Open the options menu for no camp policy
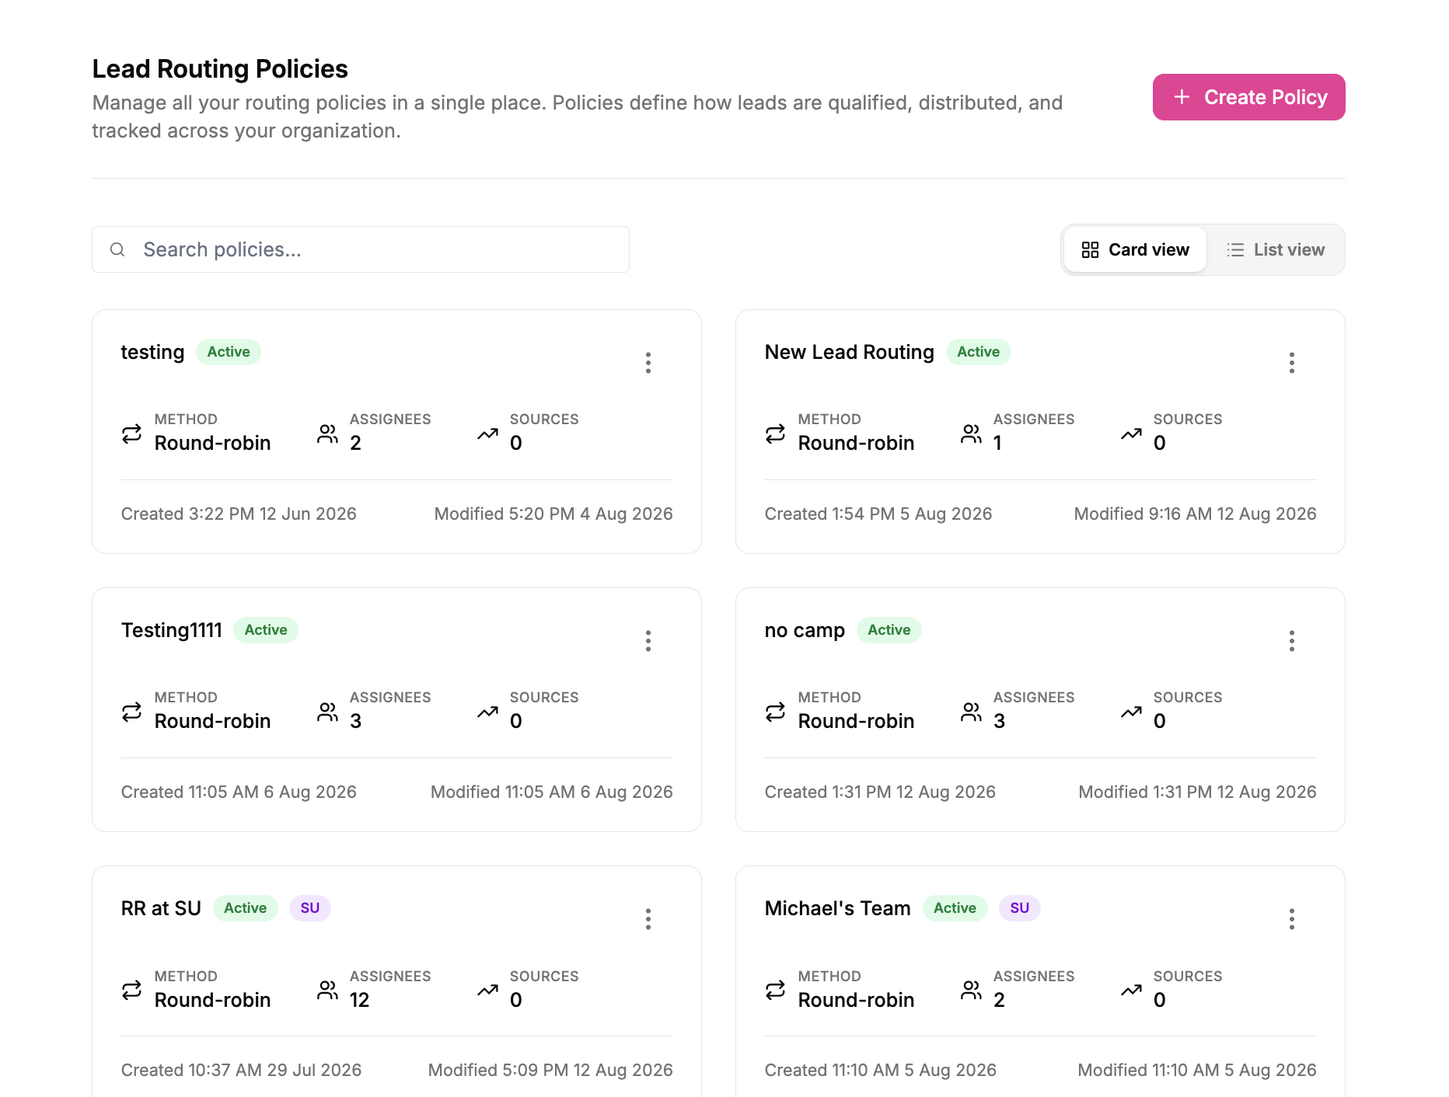 [1292, 641]
